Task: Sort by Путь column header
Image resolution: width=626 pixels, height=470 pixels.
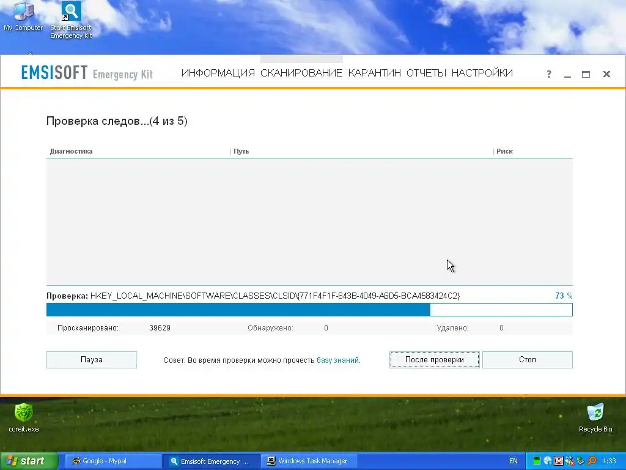Action: [241, 152]
